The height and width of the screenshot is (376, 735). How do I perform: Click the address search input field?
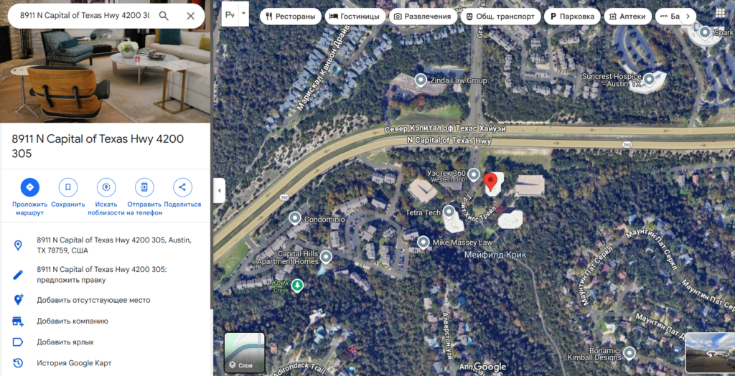tap(85, 16)
